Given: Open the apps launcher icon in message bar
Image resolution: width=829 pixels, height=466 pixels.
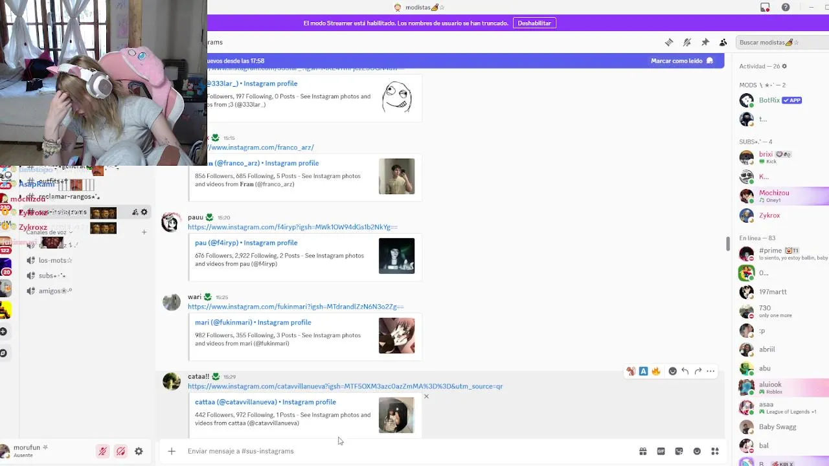Looking at the screenshot, I should pos(715,451).
